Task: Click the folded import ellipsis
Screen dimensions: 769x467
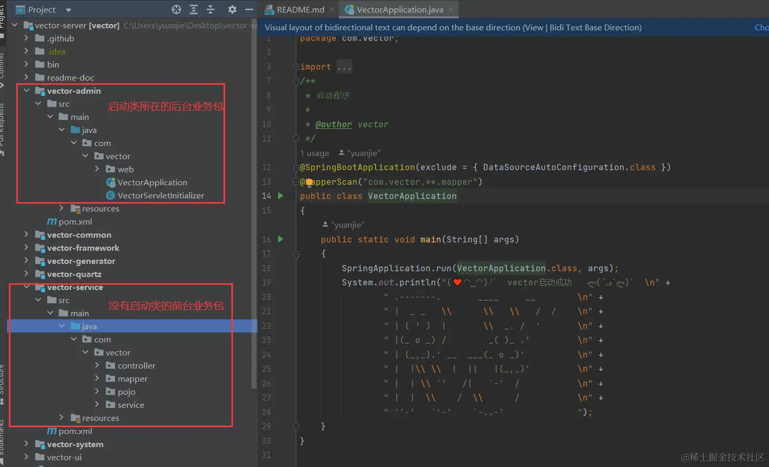Action: tap(344, 67)
